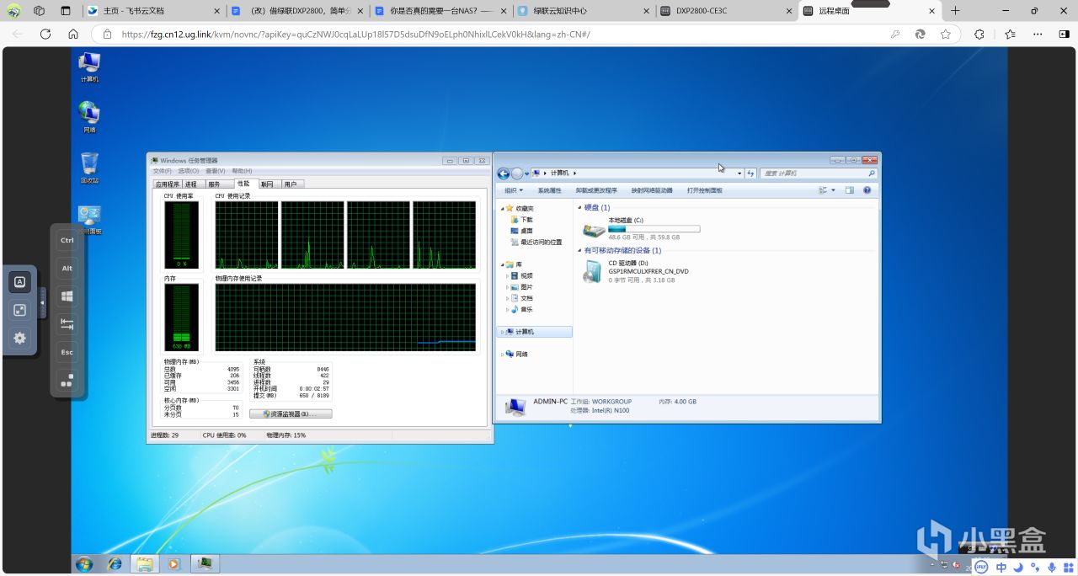Switch to the 进程 tab in Task Manager
1078x576 pixels.
191,184
